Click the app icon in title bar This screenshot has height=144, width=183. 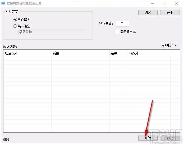point(3,3)
